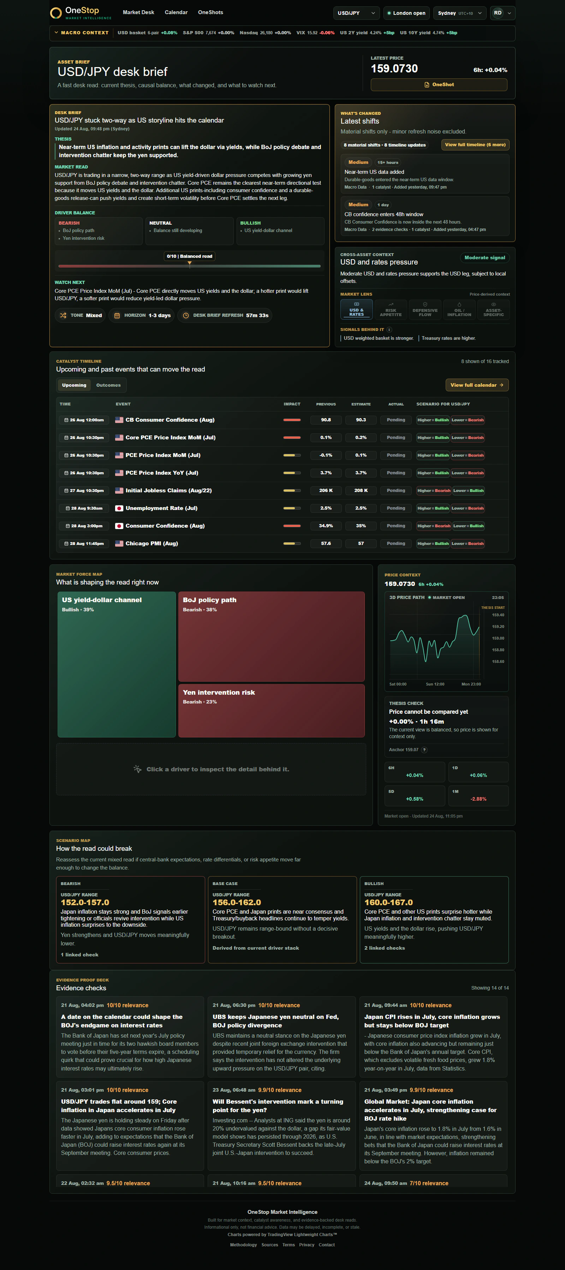Viewport: 565px width, 1270px height.
Task: Click the 28 Aug 11:45pm date chip
Action: 84,543
